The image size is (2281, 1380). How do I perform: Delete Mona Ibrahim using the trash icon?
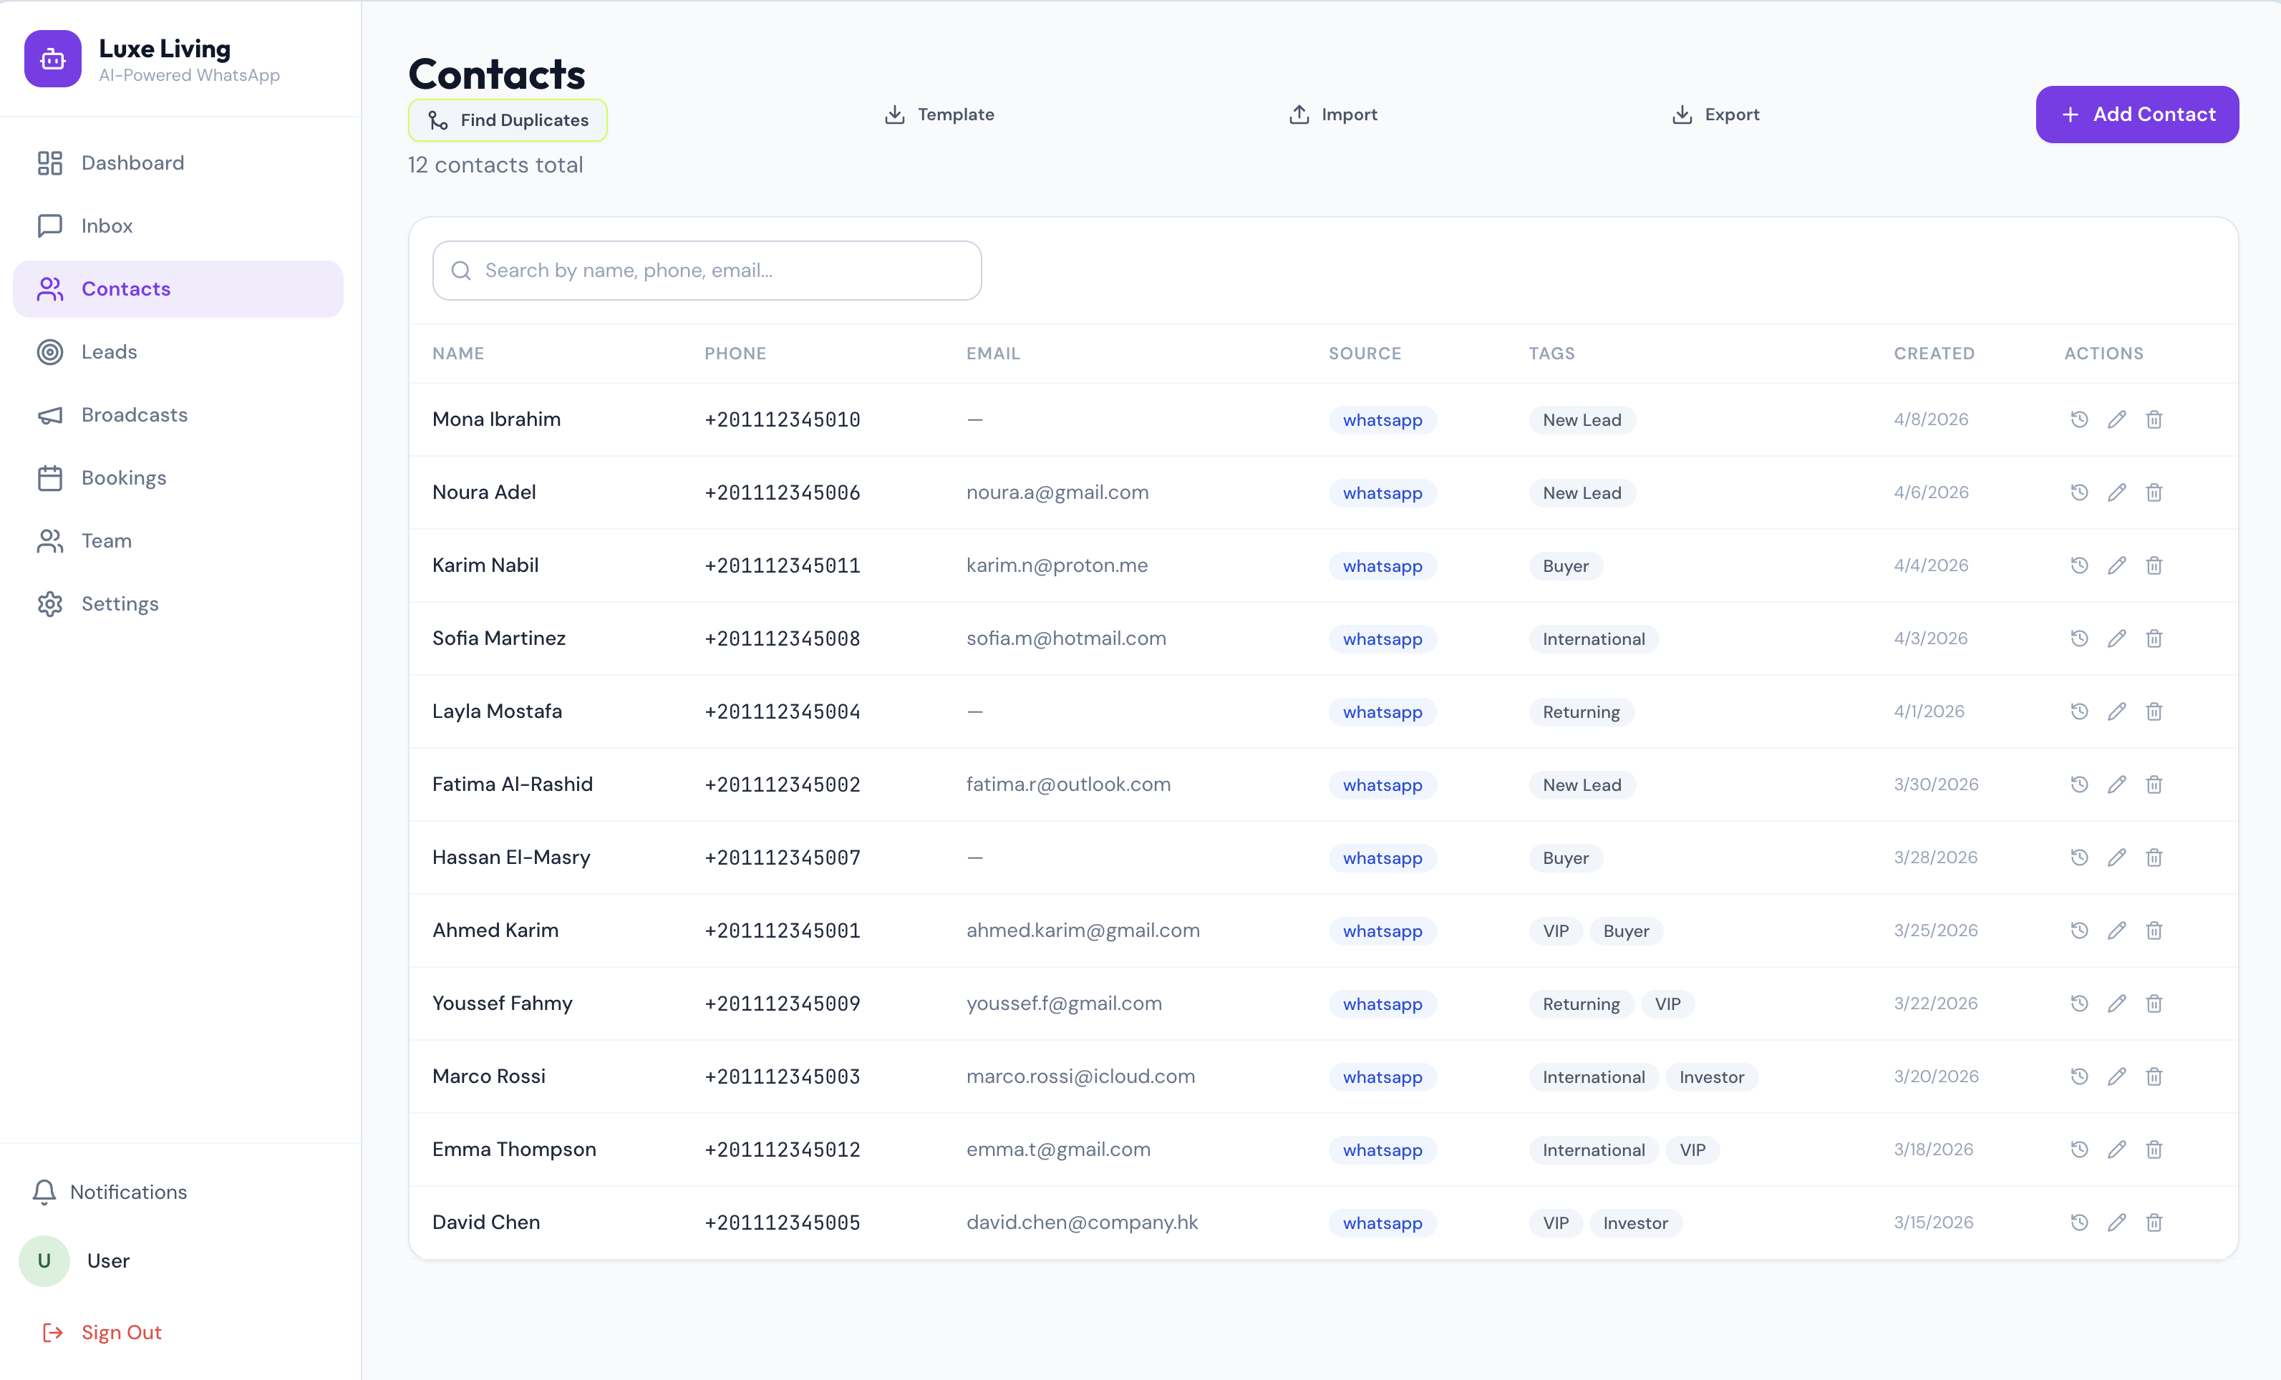[x=2154, y=419]
